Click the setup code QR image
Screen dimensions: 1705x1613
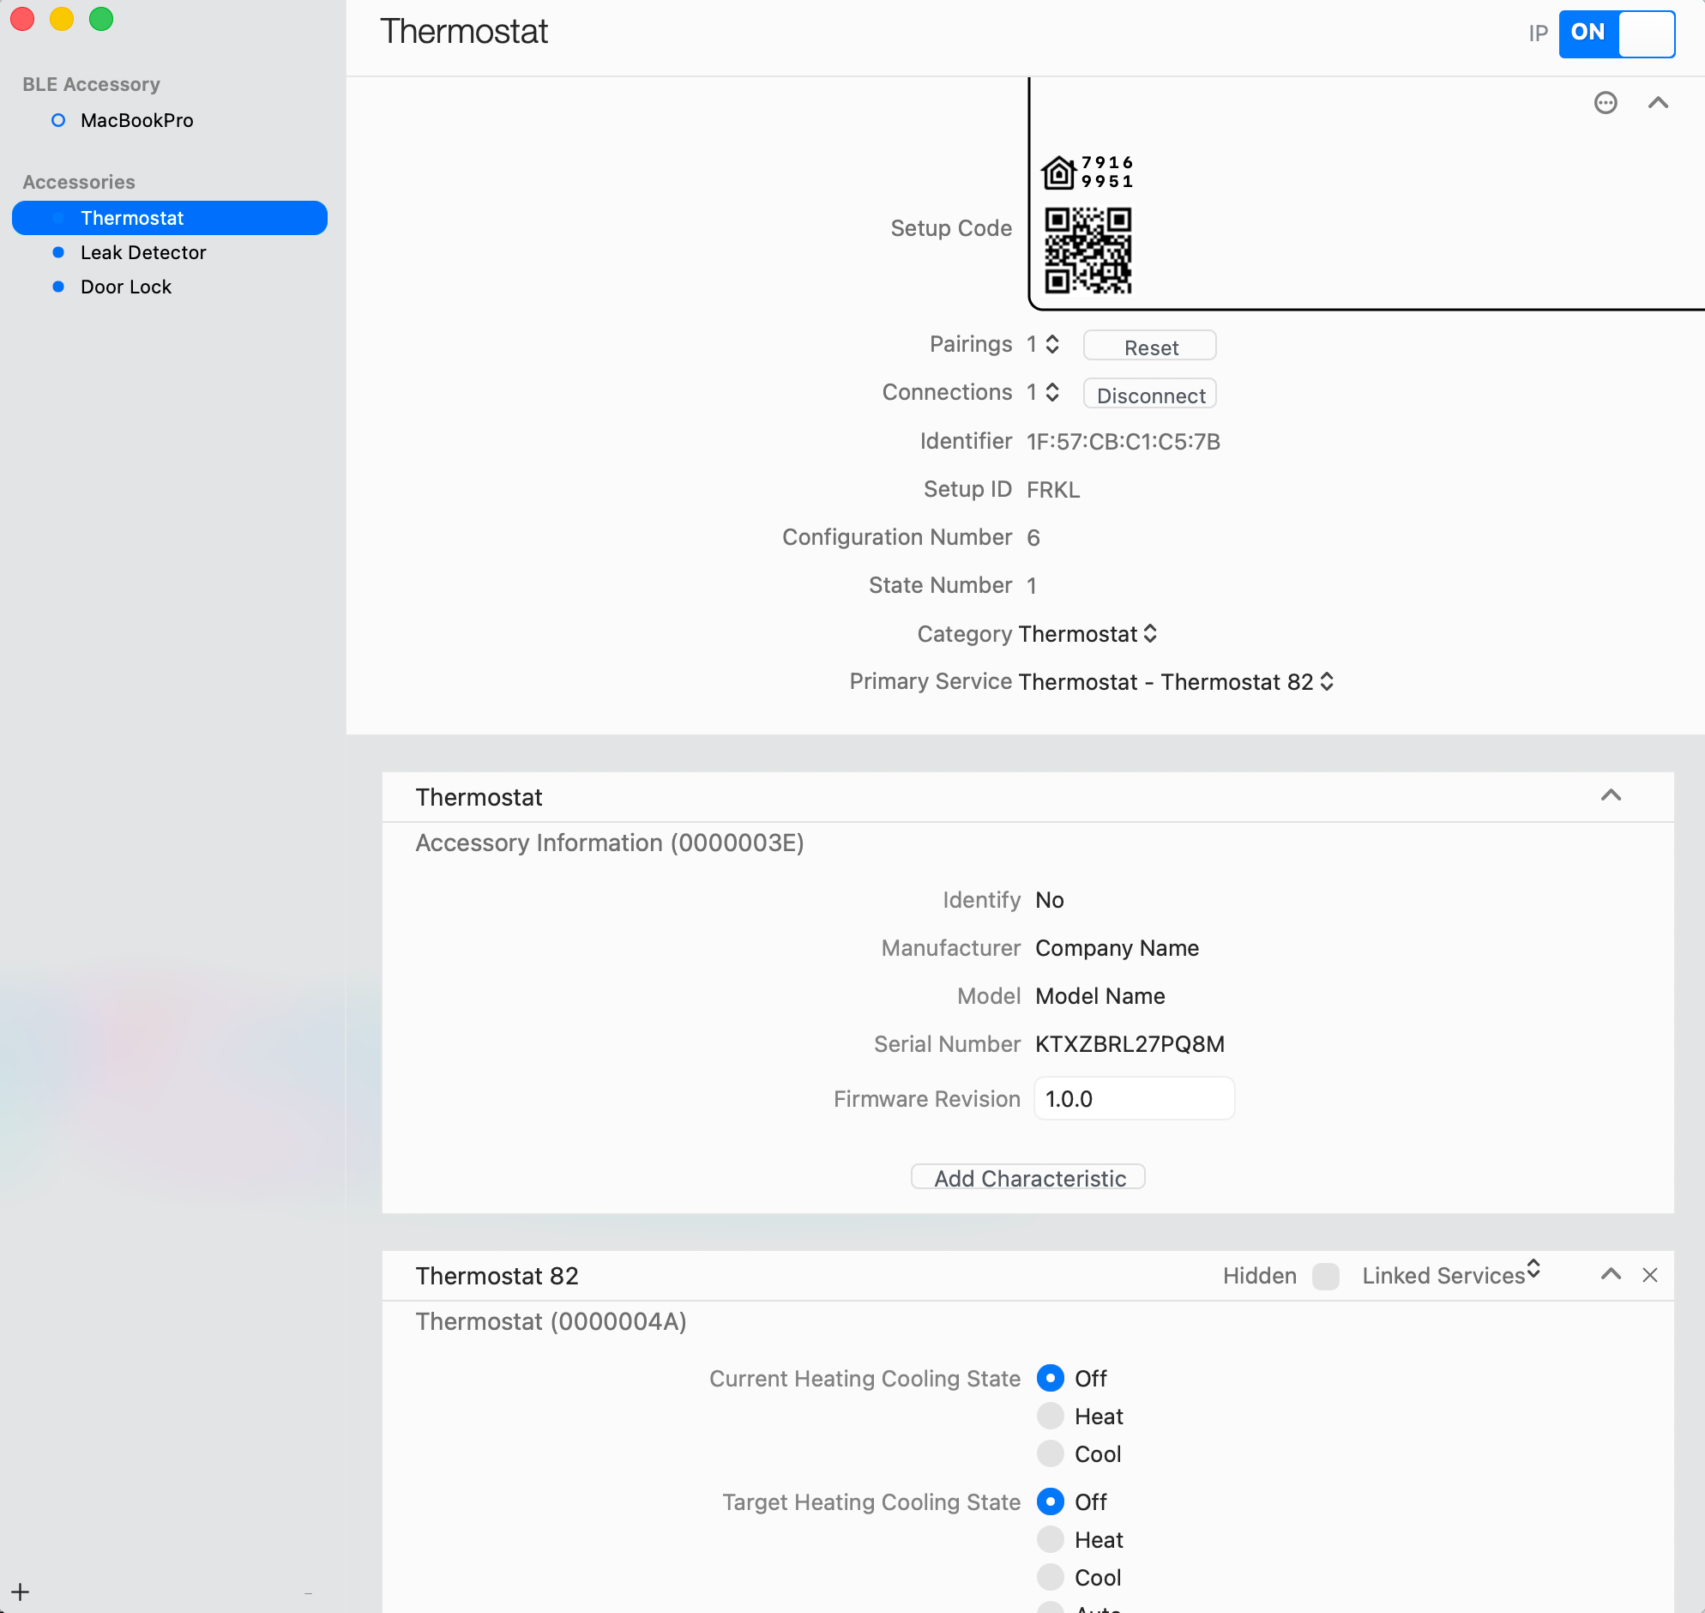(x=1087, y=251)
